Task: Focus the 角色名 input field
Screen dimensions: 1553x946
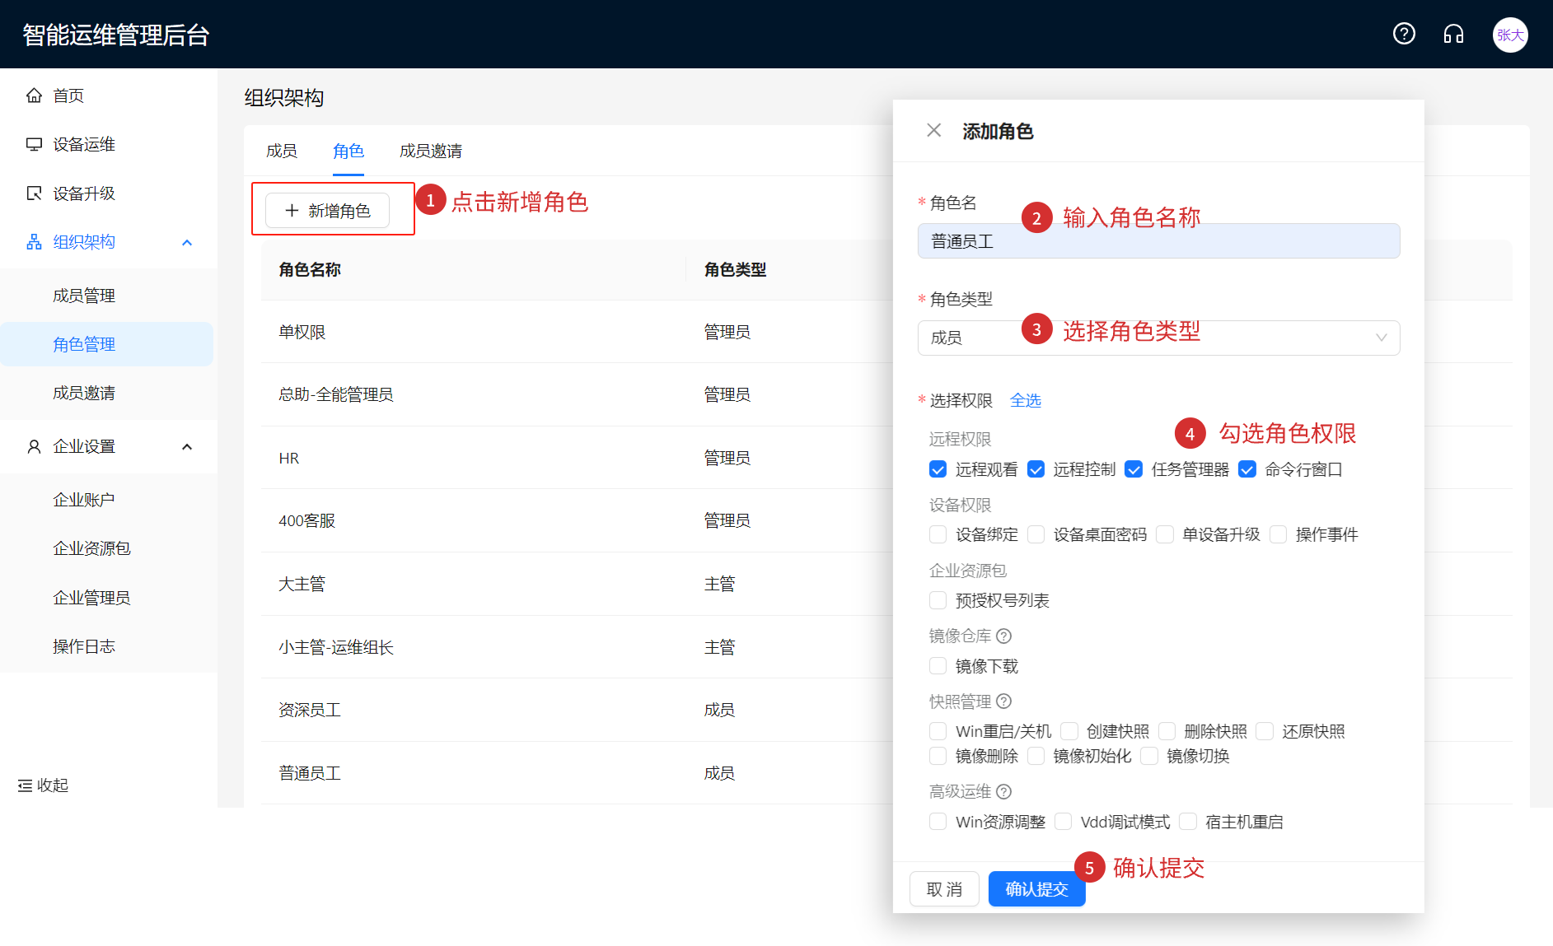Action: tap(1158, 241)
